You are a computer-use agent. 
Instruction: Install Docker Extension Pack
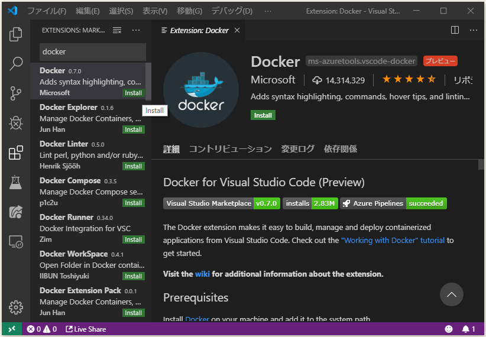point(133,313)
